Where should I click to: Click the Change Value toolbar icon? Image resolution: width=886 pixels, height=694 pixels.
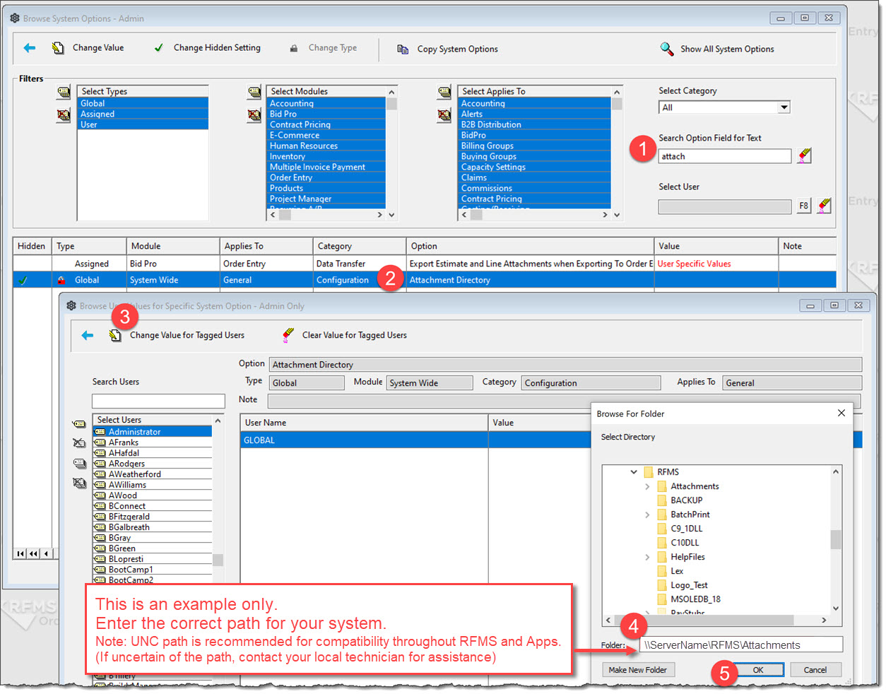(58, 48)
